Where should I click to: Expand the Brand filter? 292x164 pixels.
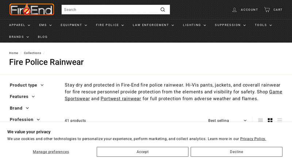point(19,108)
